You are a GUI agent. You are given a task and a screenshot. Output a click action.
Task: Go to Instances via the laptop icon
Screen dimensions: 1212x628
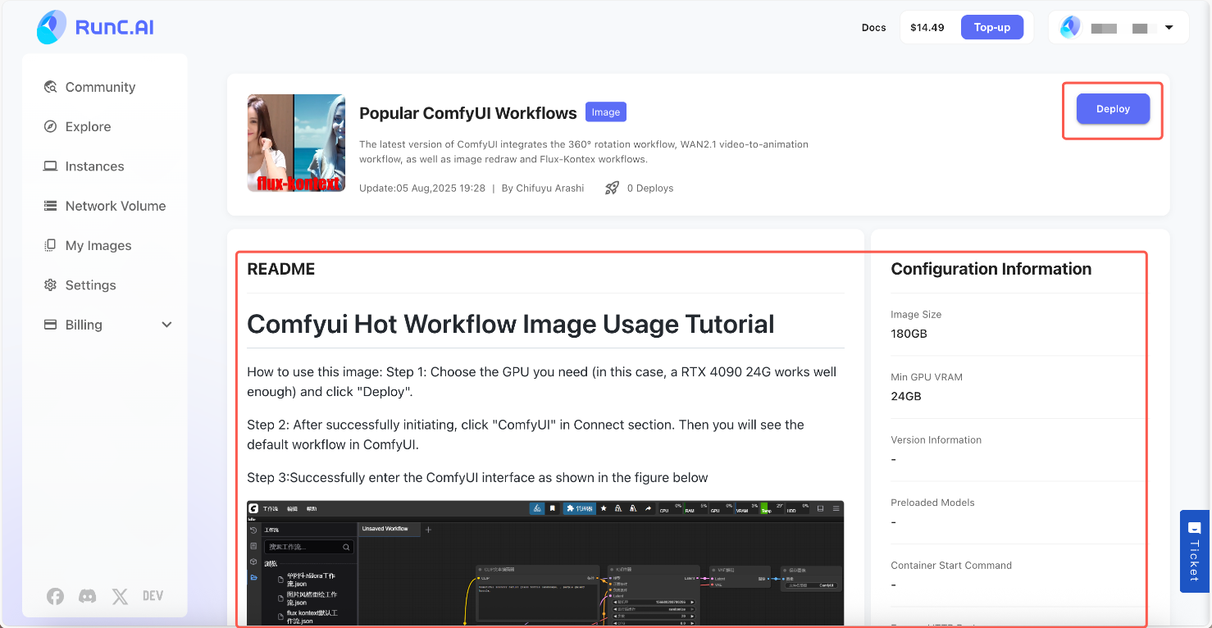[51, 166]
